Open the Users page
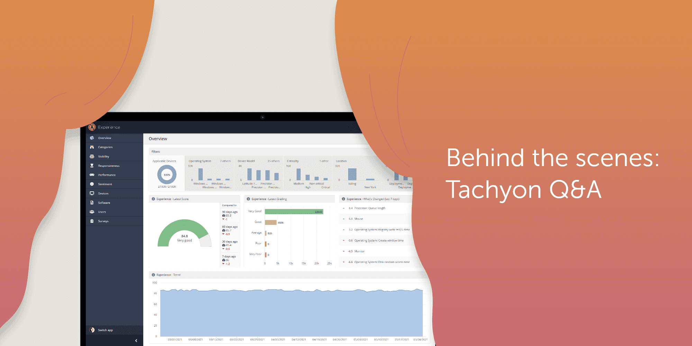Screen dimensions: 692x346 [115, 212]
